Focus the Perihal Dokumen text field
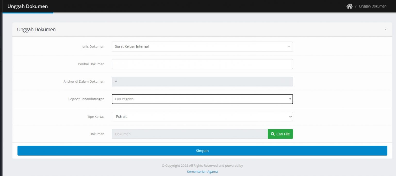 202,64
